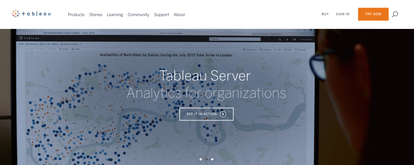Select the third carousel dot
414x165 pixels.
(x=212, y=159)
